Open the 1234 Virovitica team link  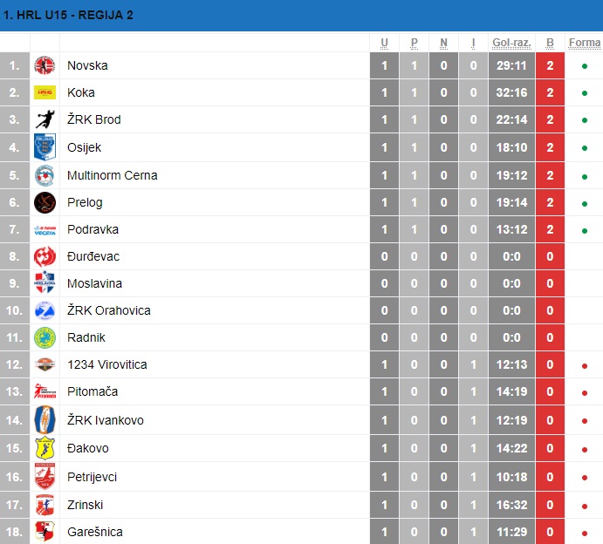(107, 364)
